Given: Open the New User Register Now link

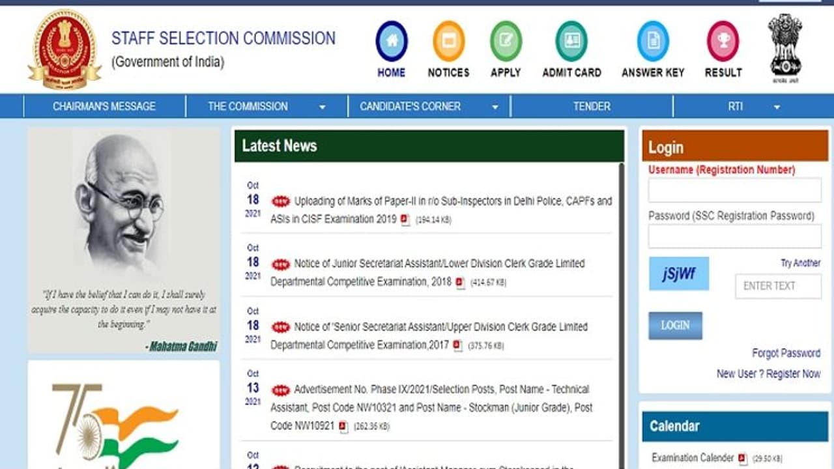Looking at the screenshot, I should (x=768, y=374).
